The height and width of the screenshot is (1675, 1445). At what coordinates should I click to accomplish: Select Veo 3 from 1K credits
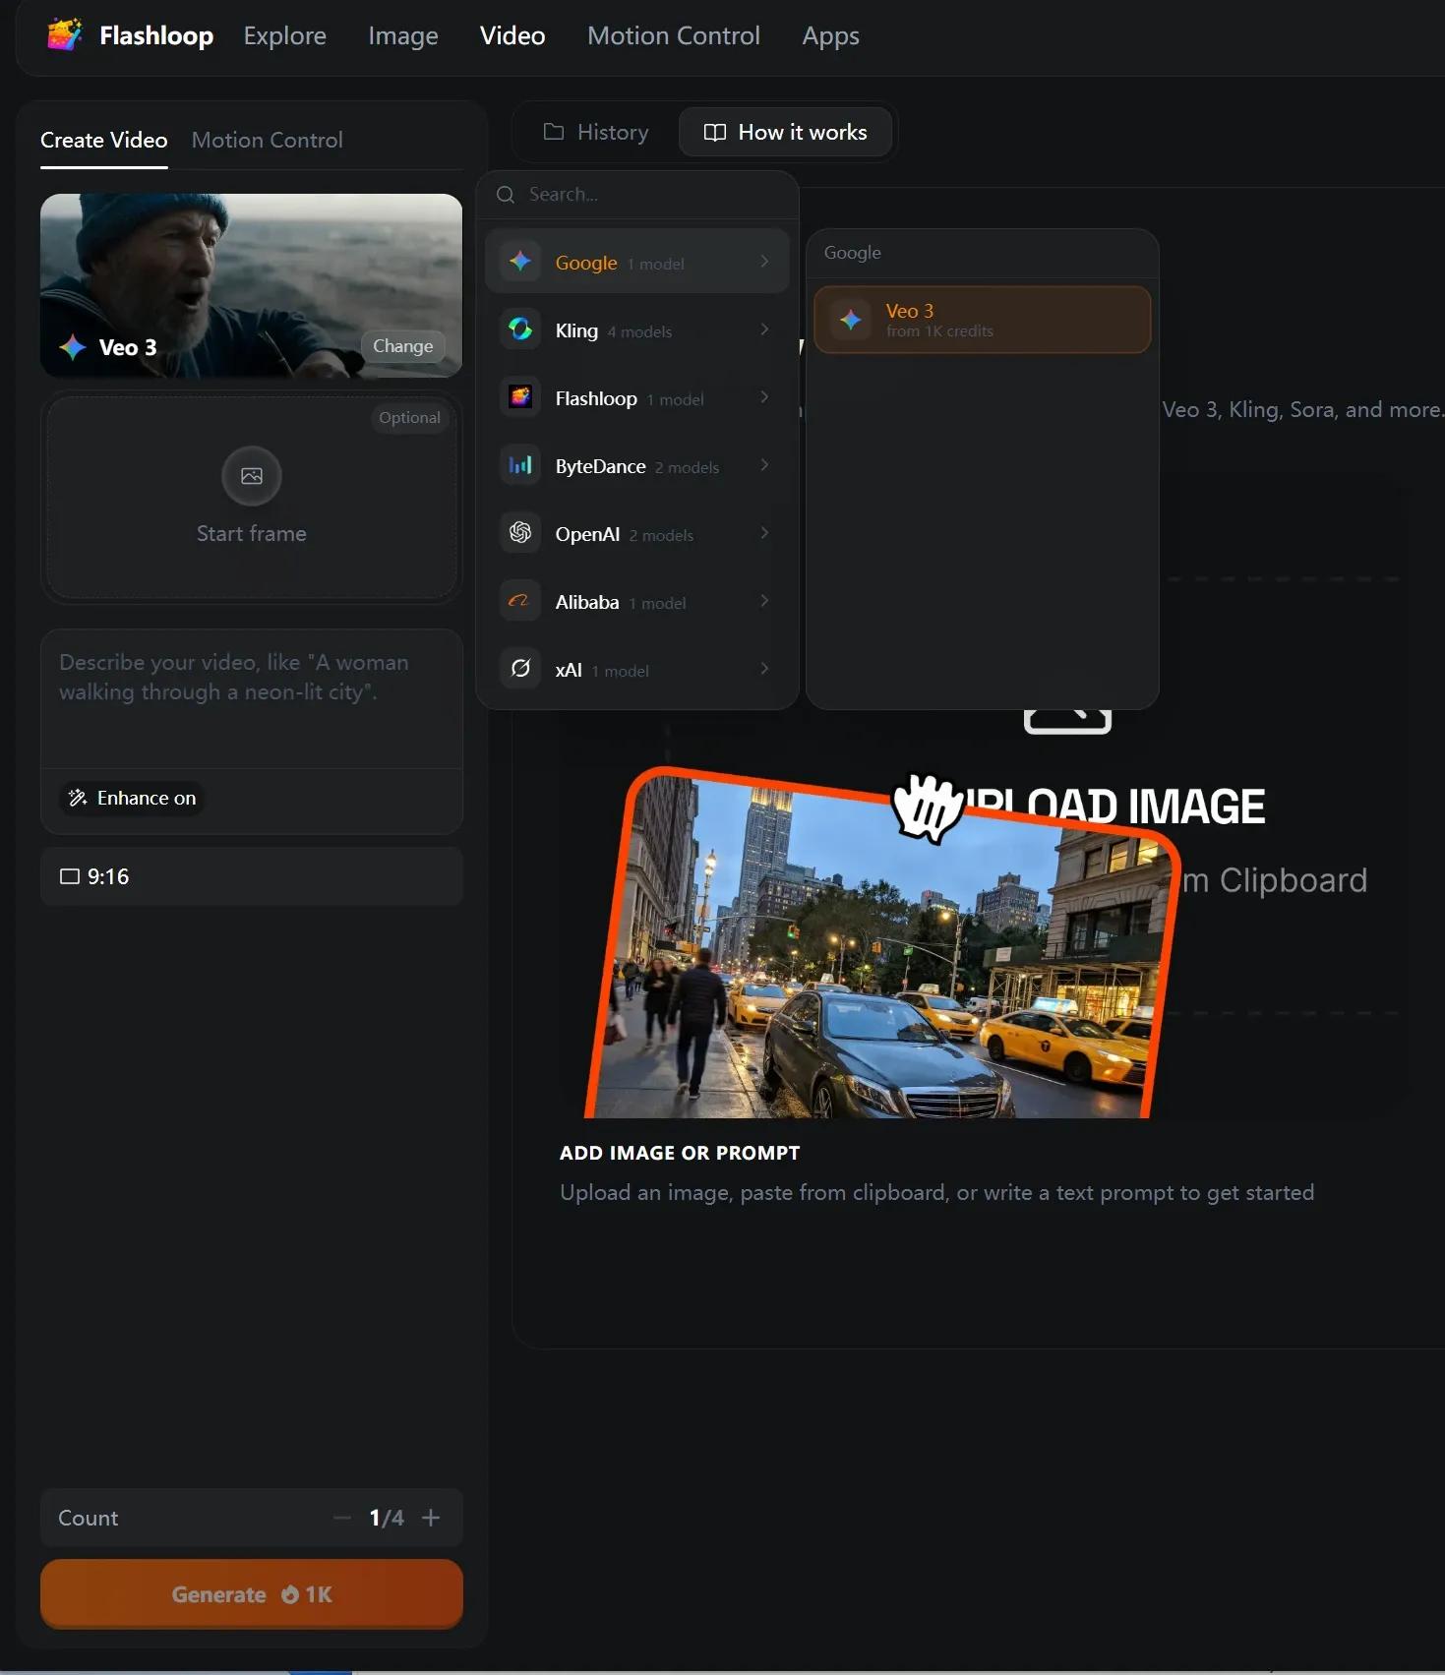coord(983,320)
